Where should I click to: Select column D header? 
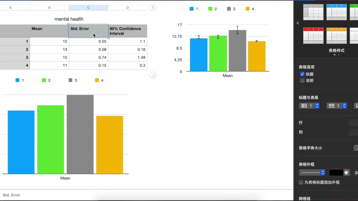coord(128,8)
